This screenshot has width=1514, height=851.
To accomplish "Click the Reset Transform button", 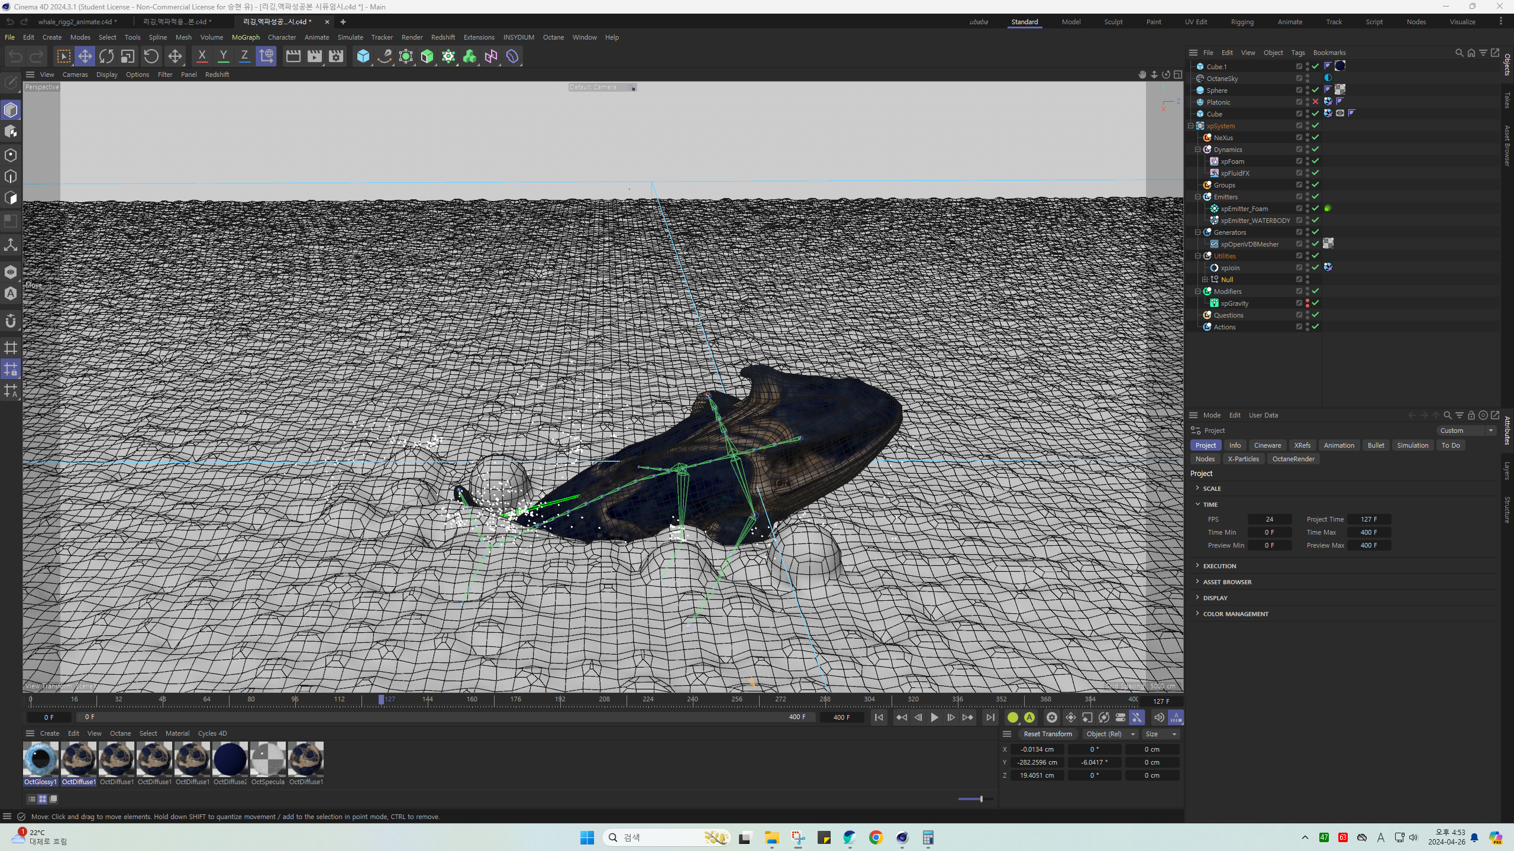I will (1047, 734).
